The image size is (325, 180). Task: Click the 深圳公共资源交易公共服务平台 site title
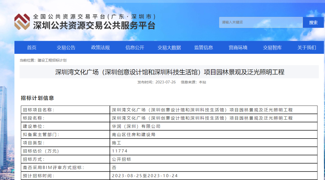click(x=94, y=26)
